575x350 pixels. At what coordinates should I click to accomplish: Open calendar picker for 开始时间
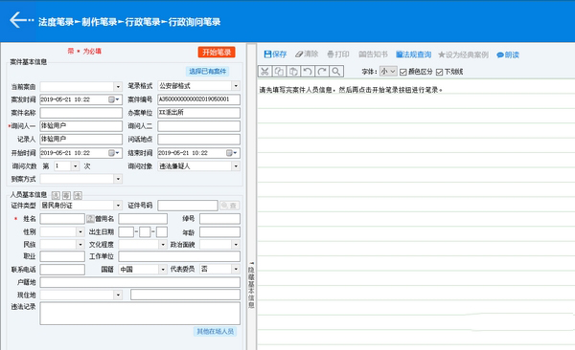tap(114, 153)
